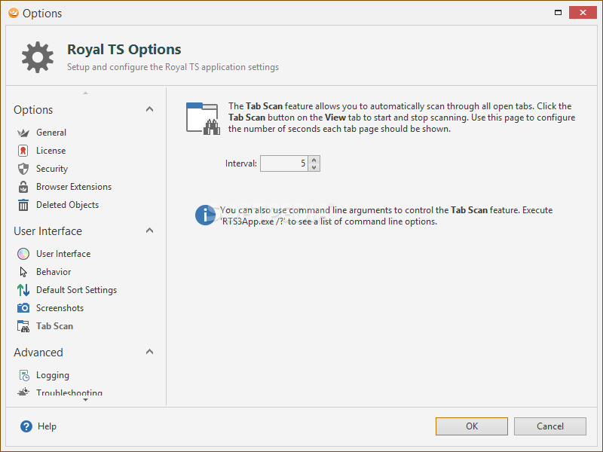Click the Logging clock icon
The width and height of the screenshot is (603, 452).
24,375
